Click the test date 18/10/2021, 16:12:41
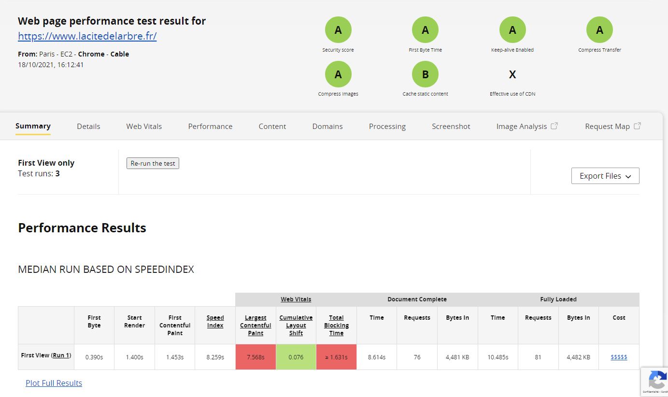 (x=51, y=65)
